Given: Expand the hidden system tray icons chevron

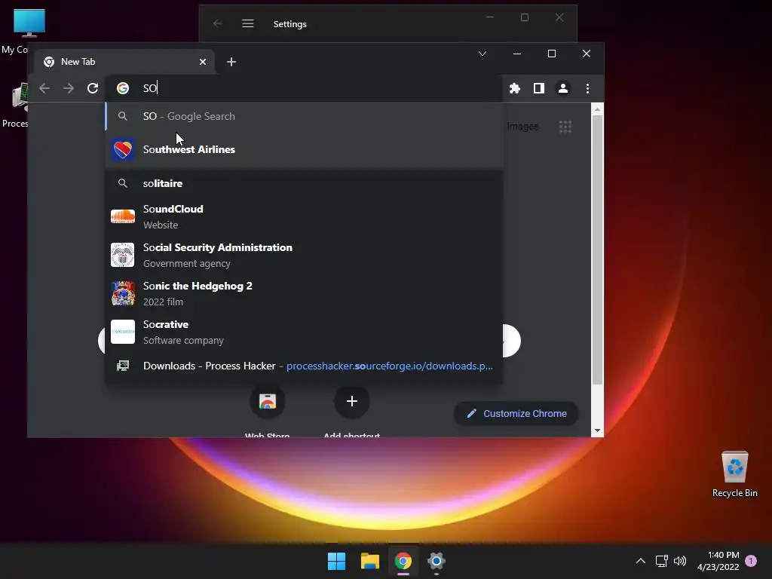Looking at the screenshot, I should (x=641, y=561).
